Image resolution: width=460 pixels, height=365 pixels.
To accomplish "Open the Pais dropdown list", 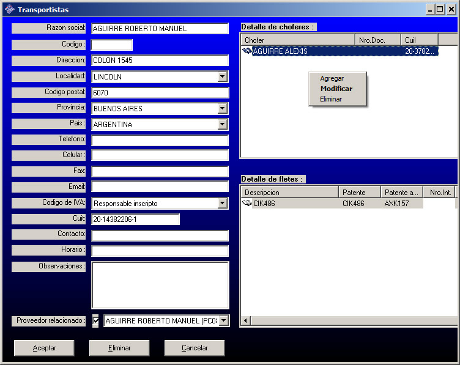I will [x=222, y=125].
